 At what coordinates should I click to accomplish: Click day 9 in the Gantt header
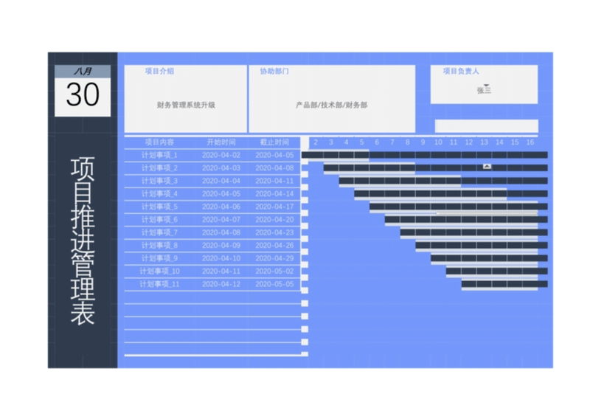point(423,142)
